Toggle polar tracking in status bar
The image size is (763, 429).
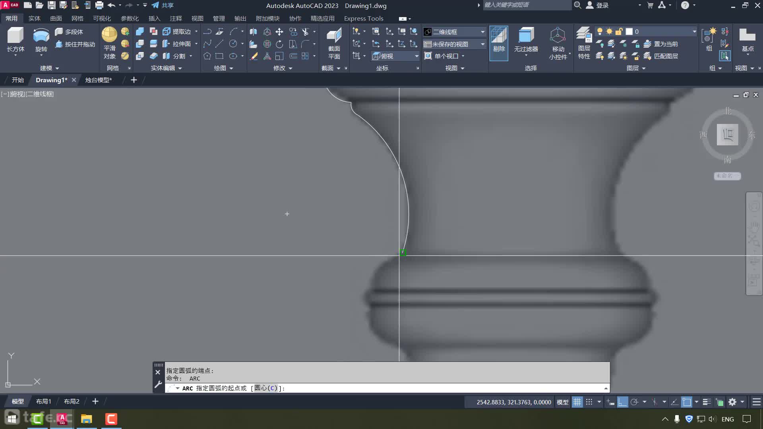[635, 402]
